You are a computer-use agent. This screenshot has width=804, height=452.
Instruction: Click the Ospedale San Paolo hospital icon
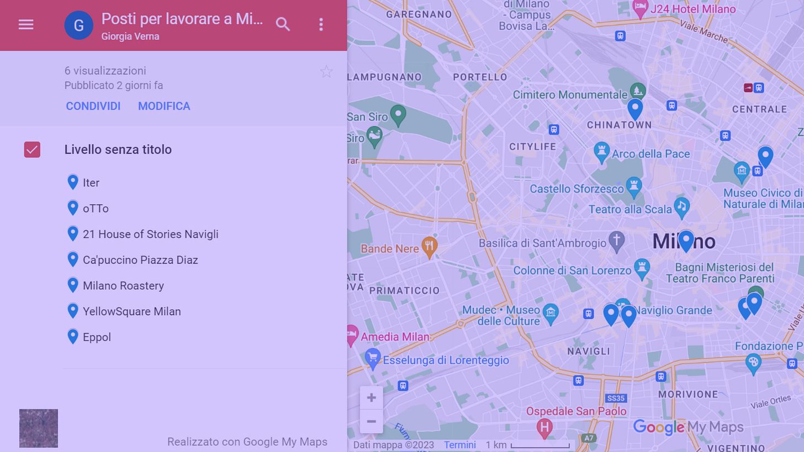(544, 428)
